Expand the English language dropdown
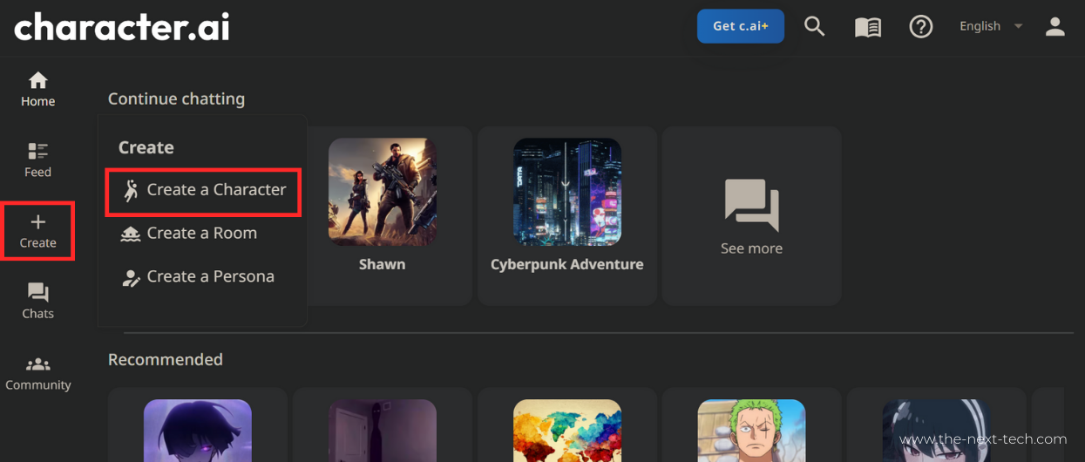 click(x=991, y=26)
